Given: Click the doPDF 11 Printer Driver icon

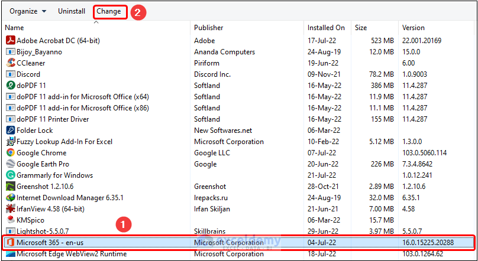Looking at the screenshot, I should pos(11,119).
